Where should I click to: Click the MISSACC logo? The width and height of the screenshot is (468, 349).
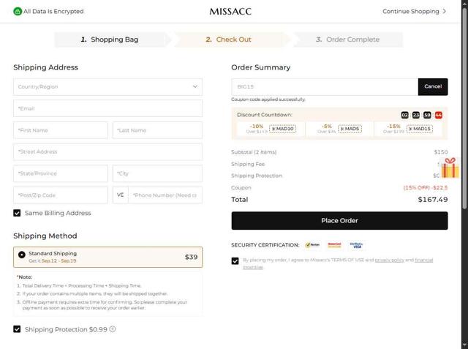point(230,12)
